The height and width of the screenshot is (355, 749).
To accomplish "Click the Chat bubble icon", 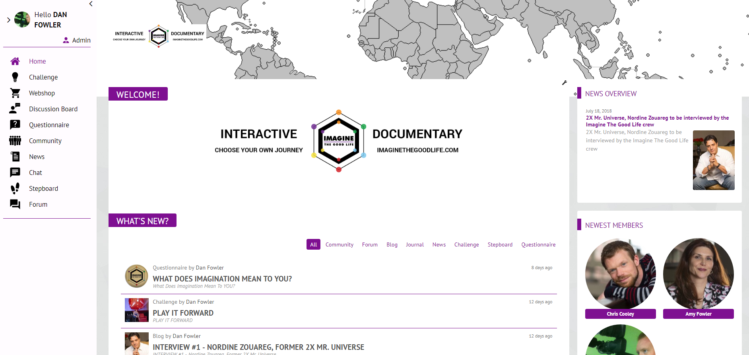I will [15, 173].
